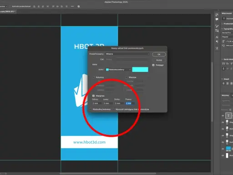Center paragraph text in Akapit section
This screenshot has width=233, height=175.
click(x=228, y=83)
